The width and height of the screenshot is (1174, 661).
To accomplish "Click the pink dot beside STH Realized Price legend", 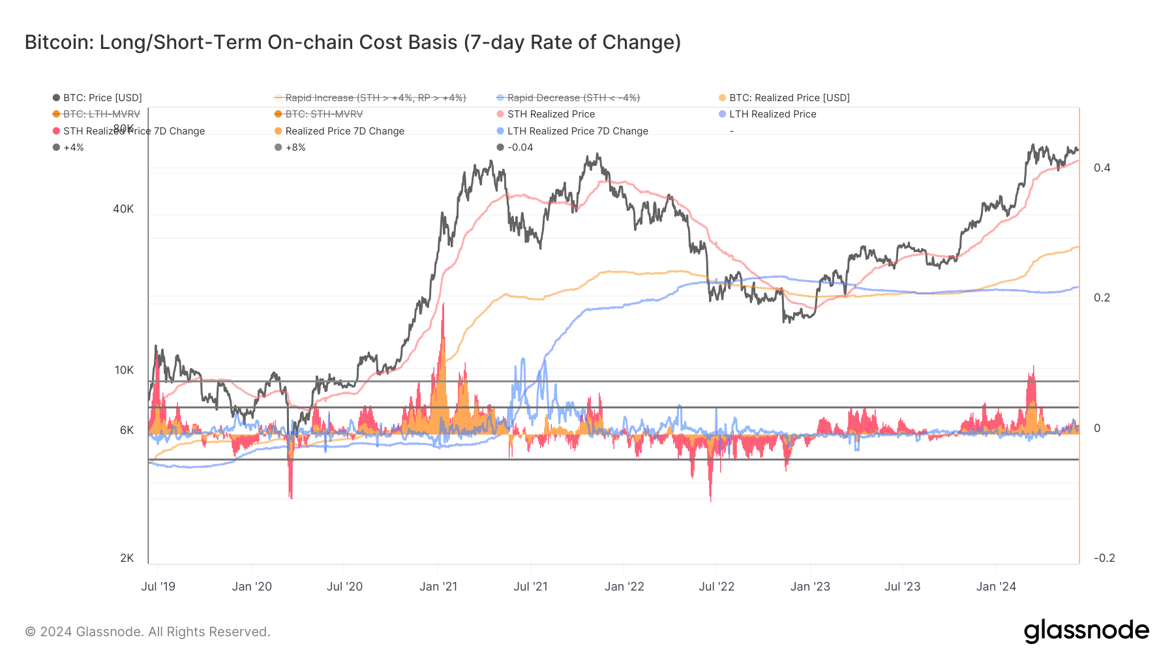I will pos(500,114).
